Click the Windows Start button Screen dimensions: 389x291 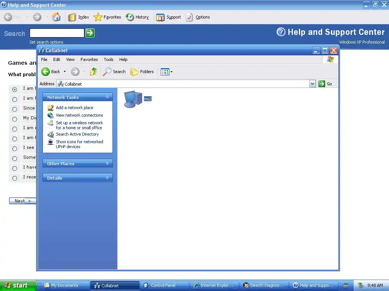pos(18,285)
